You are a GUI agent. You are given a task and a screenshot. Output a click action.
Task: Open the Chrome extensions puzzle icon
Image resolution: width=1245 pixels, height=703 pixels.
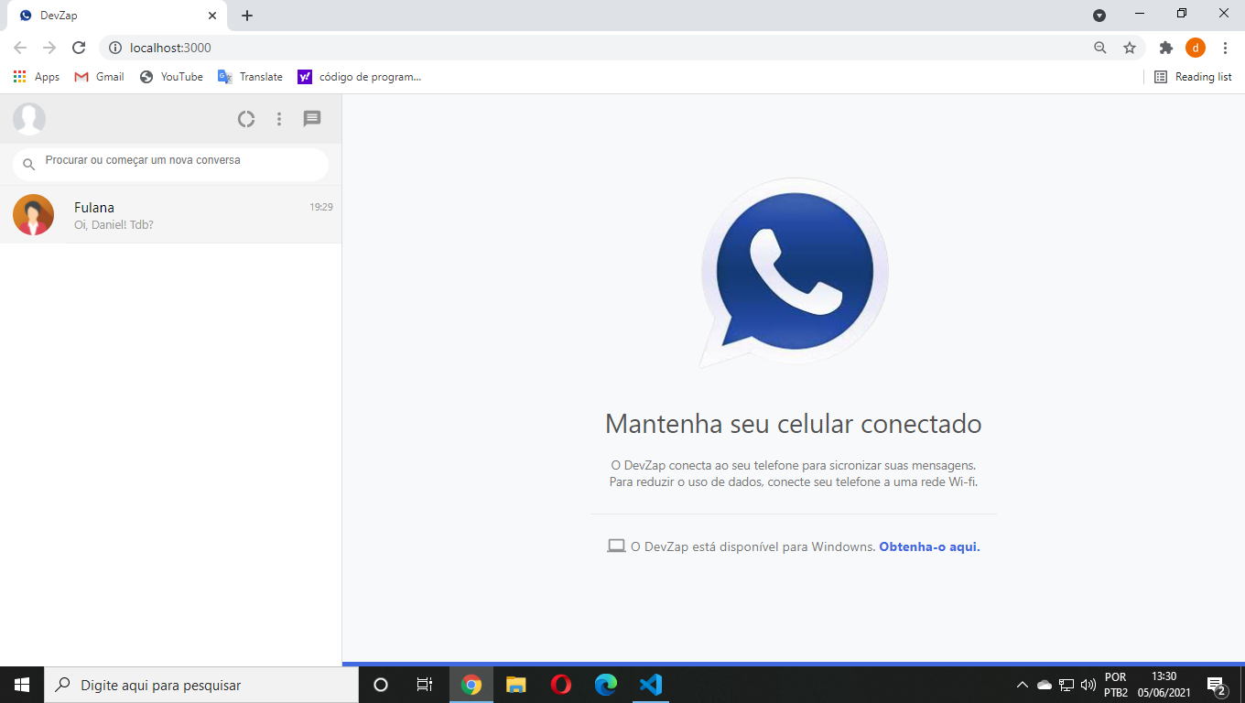coord(1165,48)
